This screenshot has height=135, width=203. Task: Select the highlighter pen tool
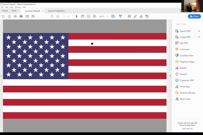point(135,16)
